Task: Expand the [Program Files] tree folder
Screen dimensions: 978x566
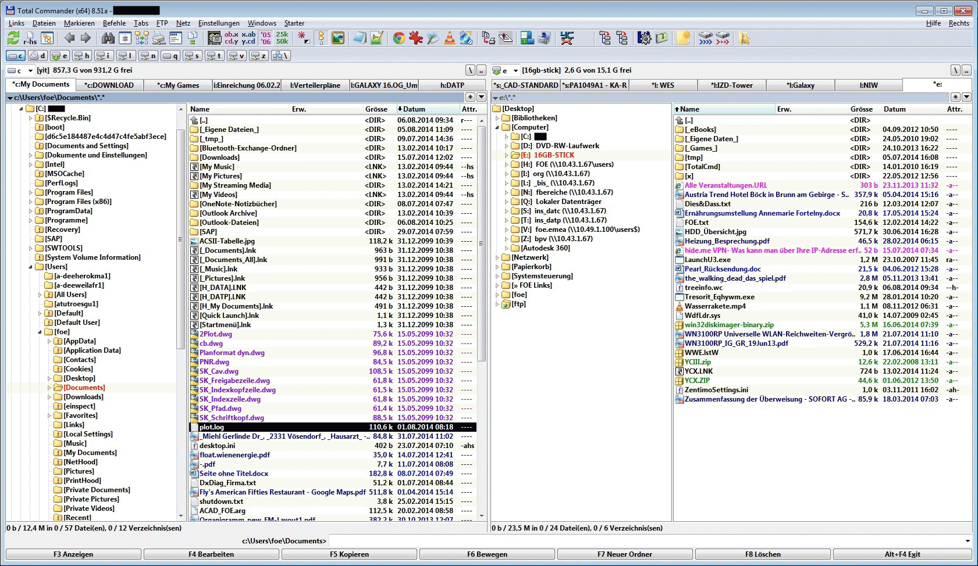Action: click(x=31, y=192)
